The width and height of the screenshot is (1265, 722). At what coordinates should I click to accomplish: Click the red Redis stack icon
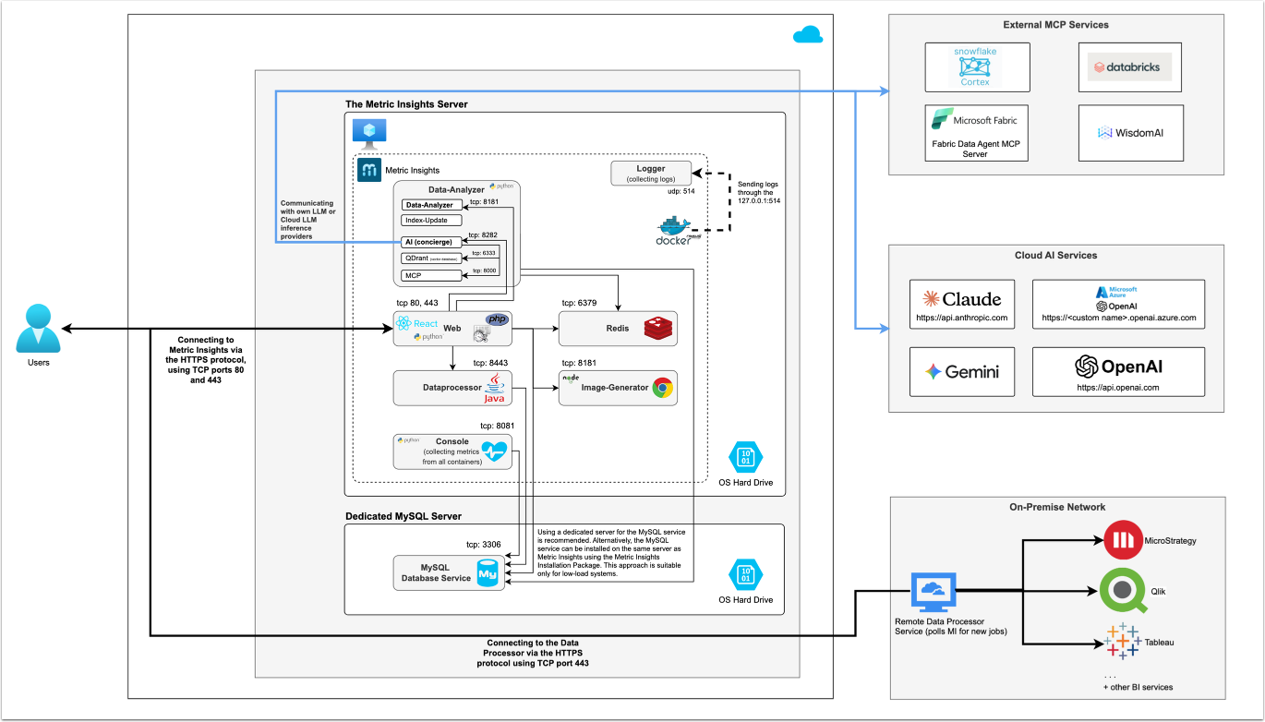coord(659,327)
